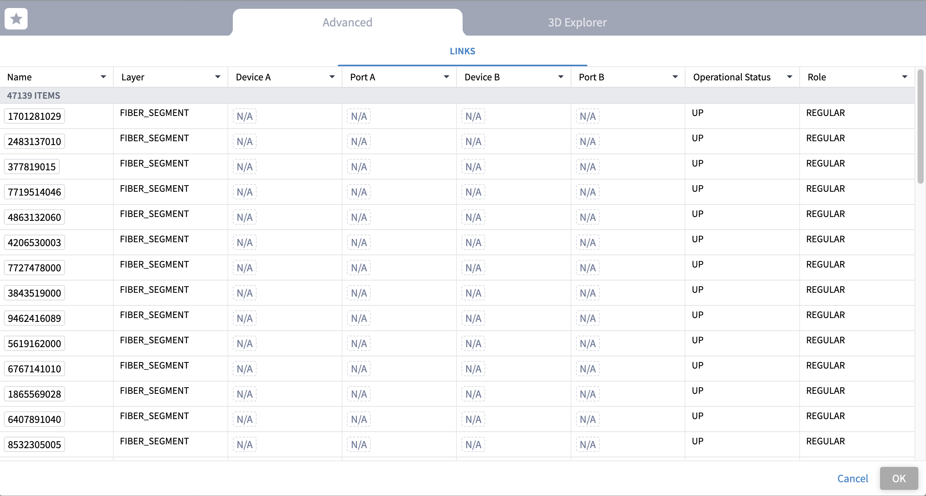Select link name 8532305005

[x=34, y=445]
